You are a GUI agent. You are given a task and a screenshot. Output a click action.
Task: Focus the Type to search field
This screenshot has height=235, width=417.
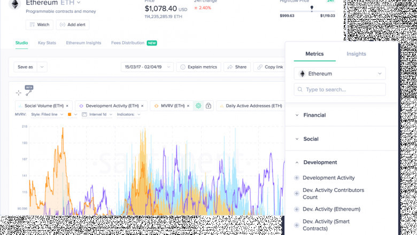pos(339,90)
